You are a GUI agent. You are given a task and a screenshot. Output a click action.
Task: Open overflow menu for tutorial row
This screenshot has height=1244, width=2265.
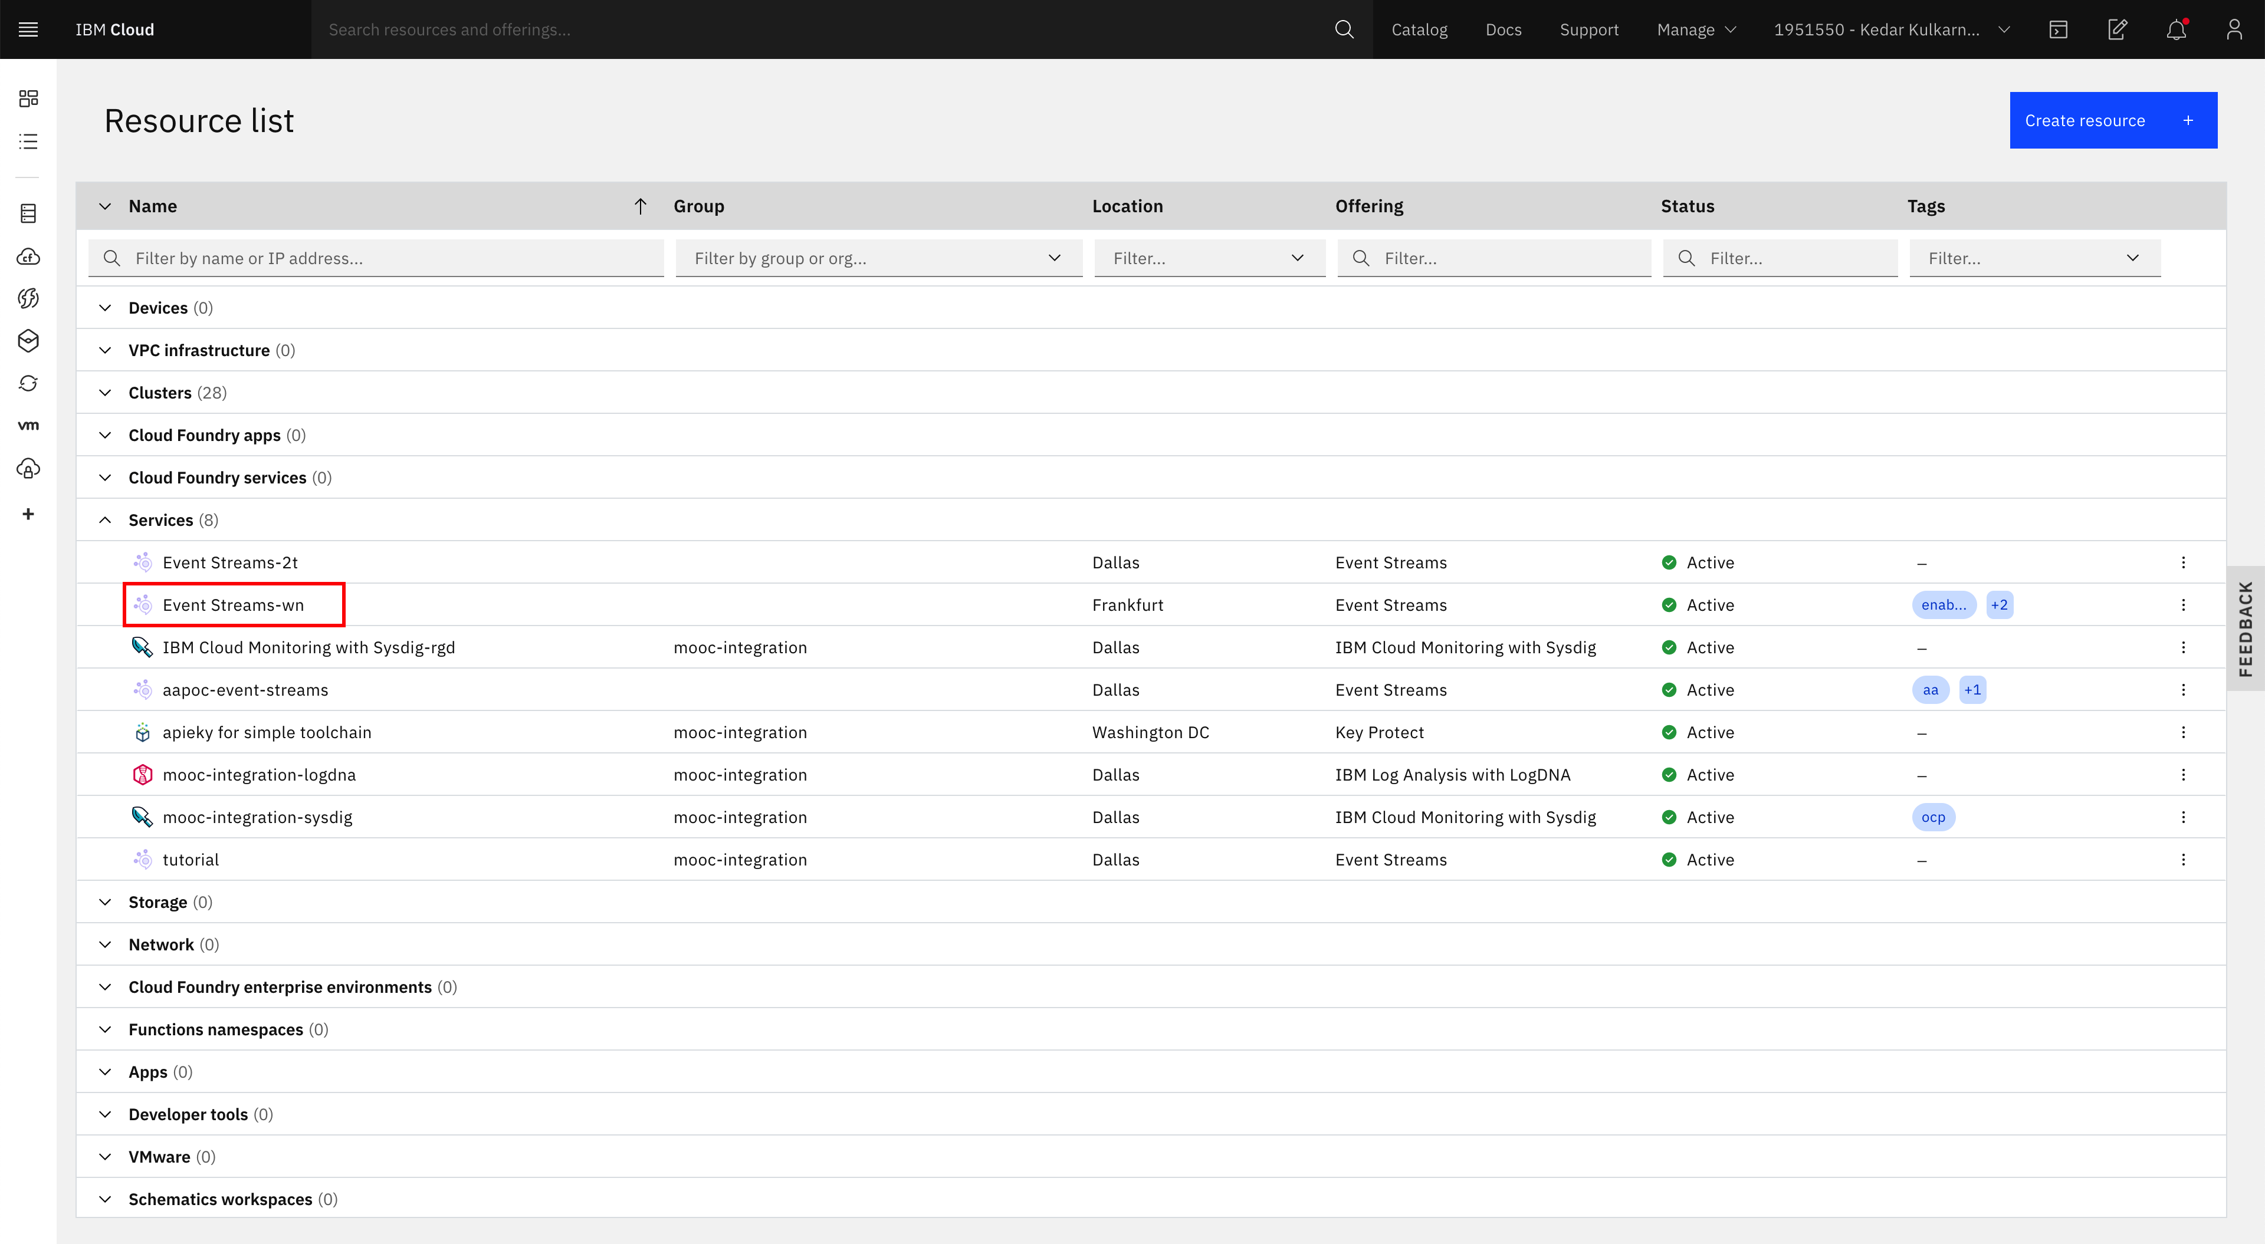pos(2182,860)
